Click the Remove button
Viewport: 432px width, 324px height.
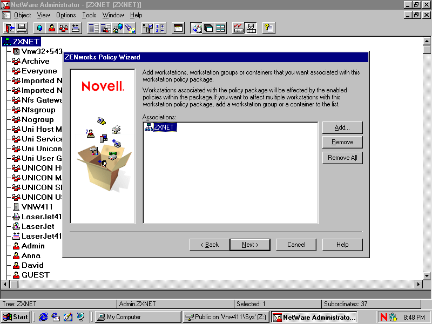click(x=342, y=142)
